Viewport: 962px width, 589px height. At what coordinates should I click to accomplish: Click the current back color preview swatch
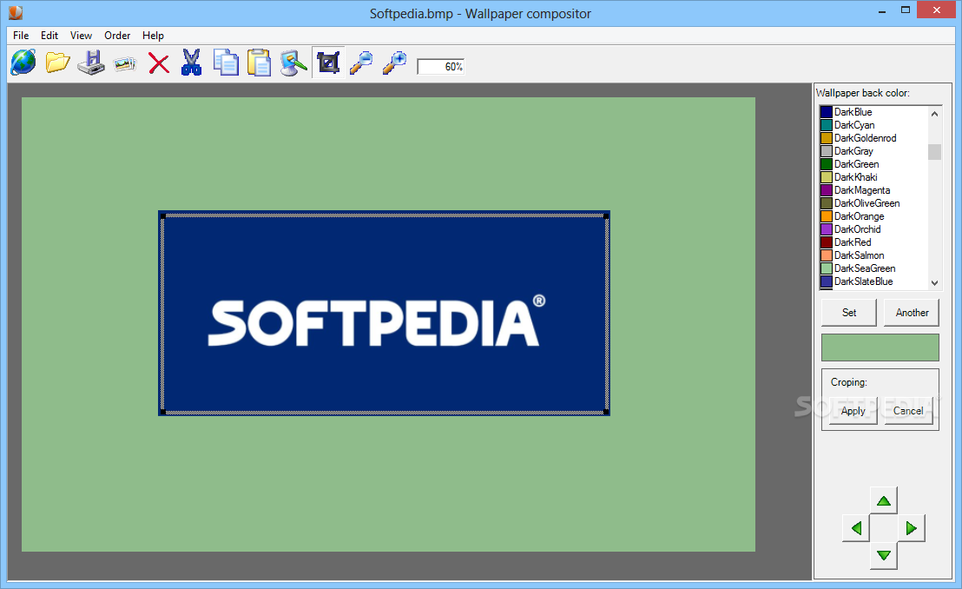[880, 347]
